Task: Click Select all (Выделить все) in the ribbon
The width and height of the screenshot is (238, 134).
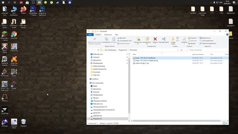Action: coord(205,38)
